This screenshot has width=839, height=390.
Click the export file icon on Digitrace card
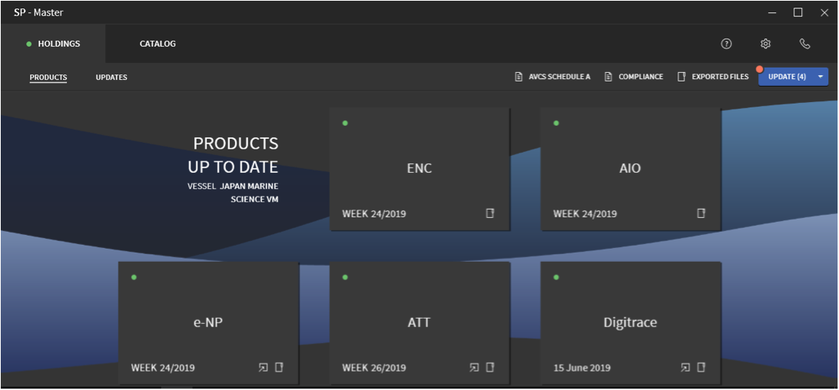pyautogui.click(x=701, y=368)
